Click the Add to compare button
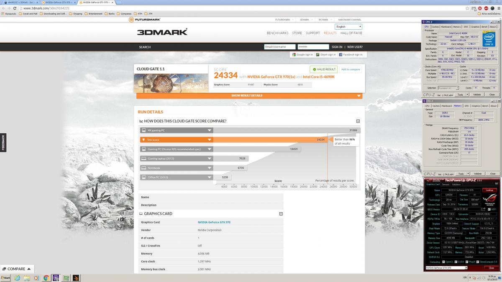The height and width of the screenshot is (282, 502). (350, 69)
